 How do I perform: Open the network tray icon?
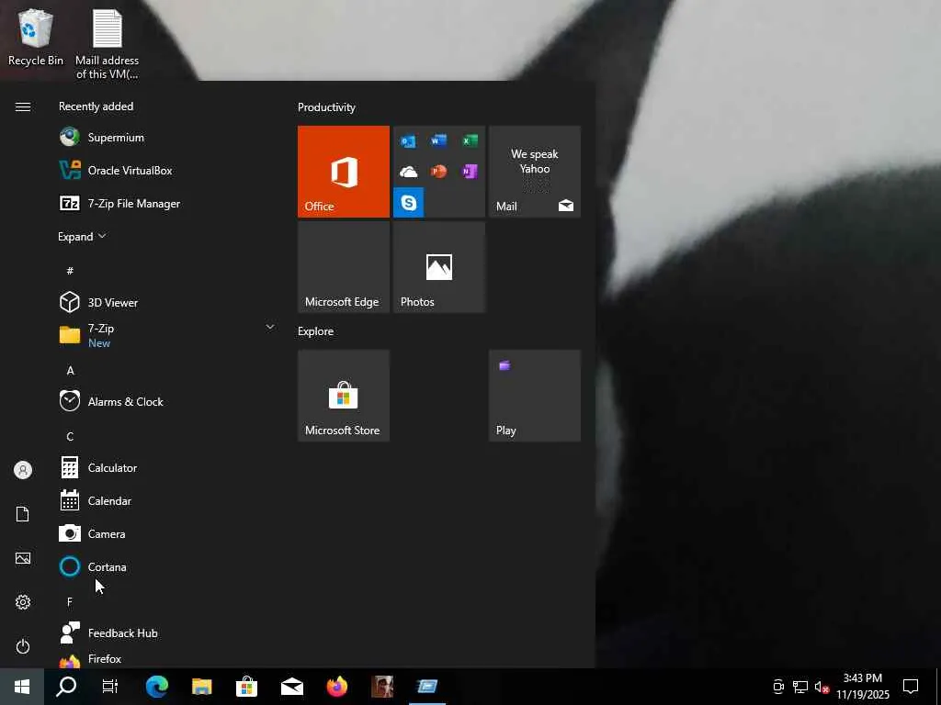[x=800, y=687]
